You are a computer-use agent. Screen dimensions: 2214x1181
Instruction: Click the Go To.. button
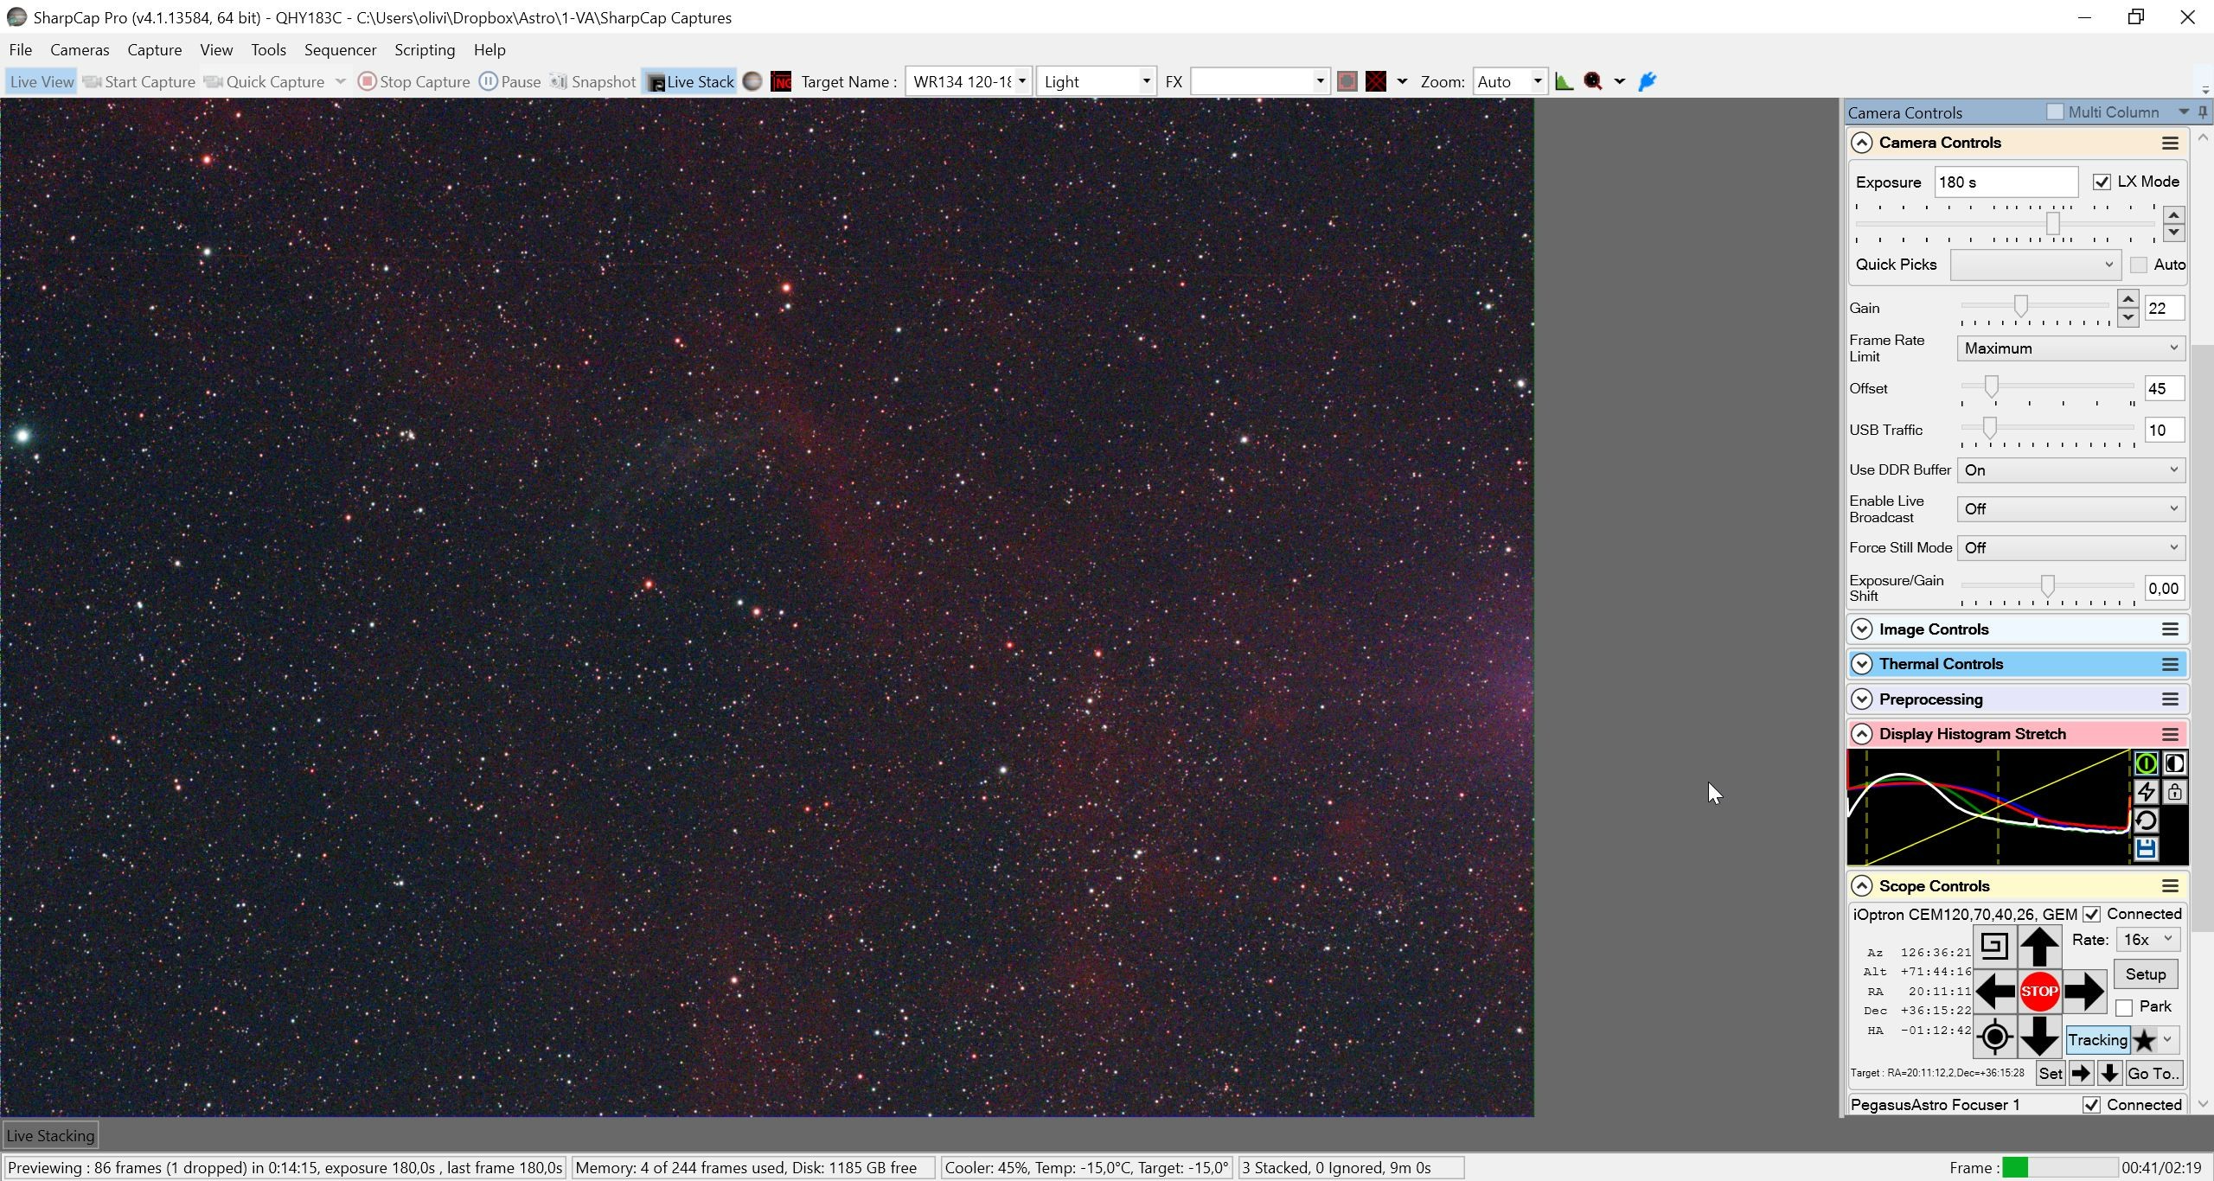(2153, 1074)
